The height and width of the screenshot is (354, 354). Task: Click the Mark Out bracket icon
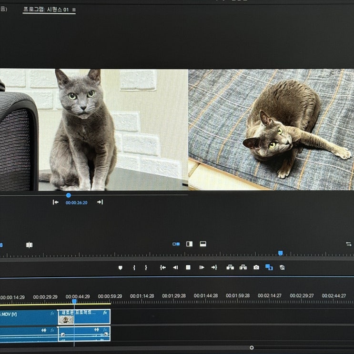[146, 268]
